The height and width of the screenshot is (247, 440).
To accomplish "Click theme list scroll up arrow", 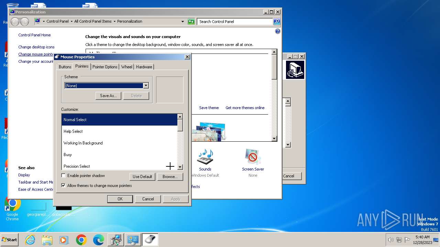I will (x=274, y=52).
